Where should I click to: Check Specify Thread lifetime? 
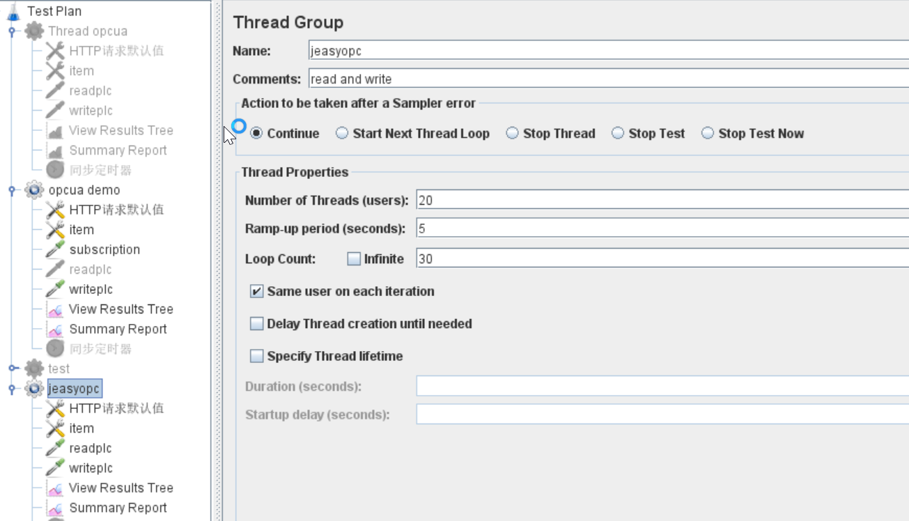coord(256,356)
